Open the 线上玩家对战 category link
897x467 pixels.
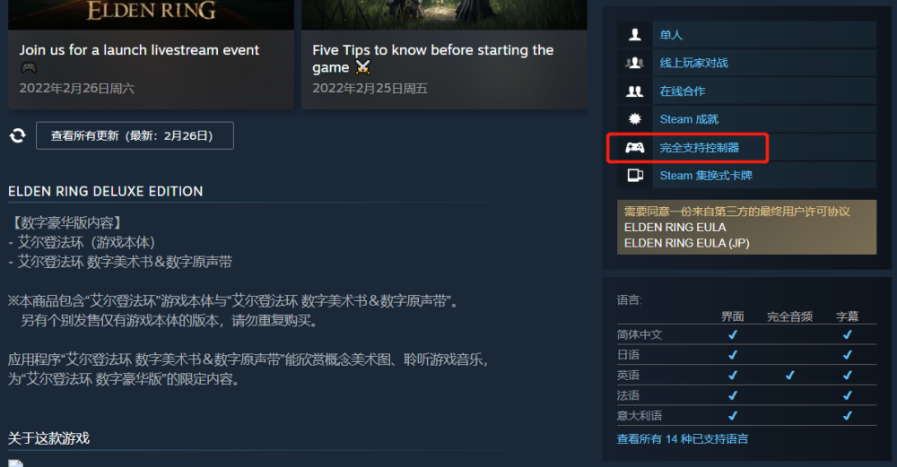pos(694,63)
